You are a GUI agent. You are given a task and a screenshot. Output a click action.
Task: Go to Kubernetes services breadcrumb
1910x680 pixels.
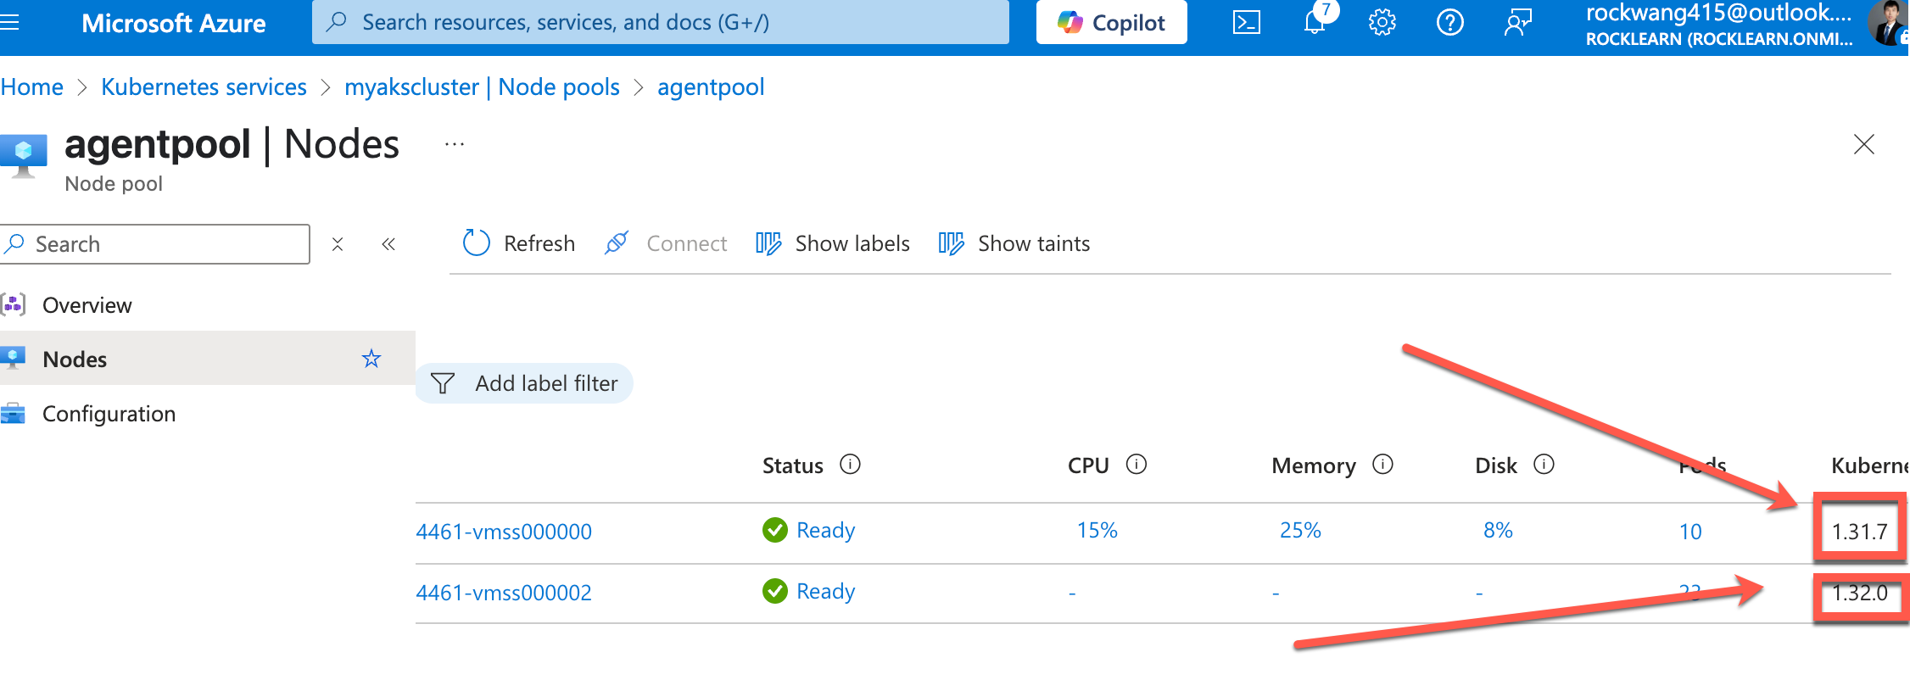coord(204,87)
